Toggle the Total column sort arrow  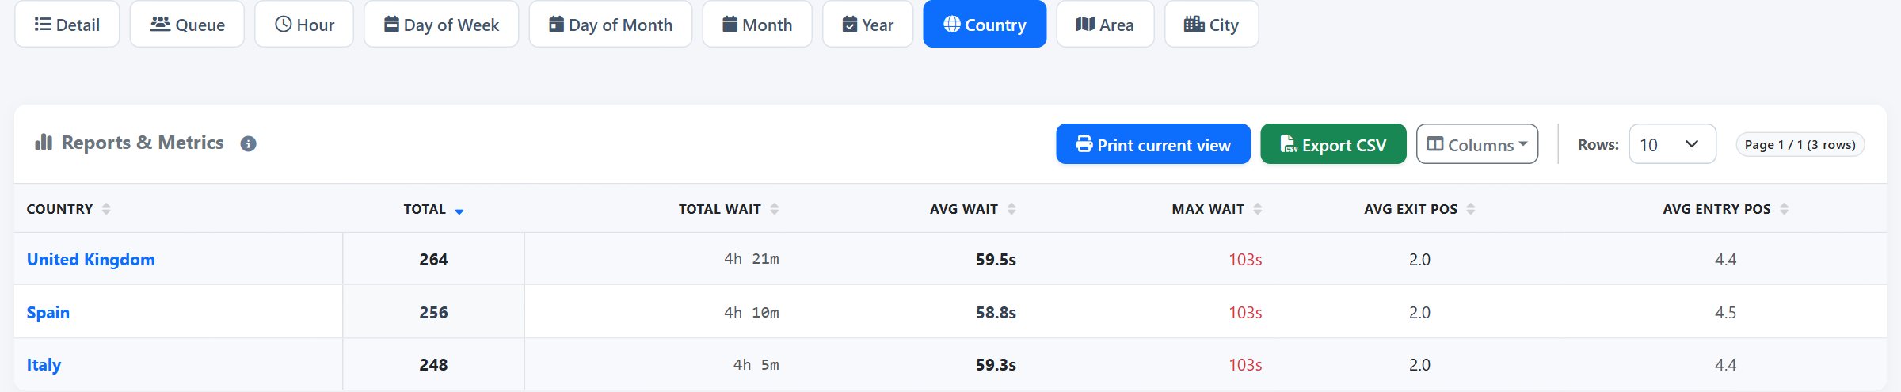coord(459,211)
